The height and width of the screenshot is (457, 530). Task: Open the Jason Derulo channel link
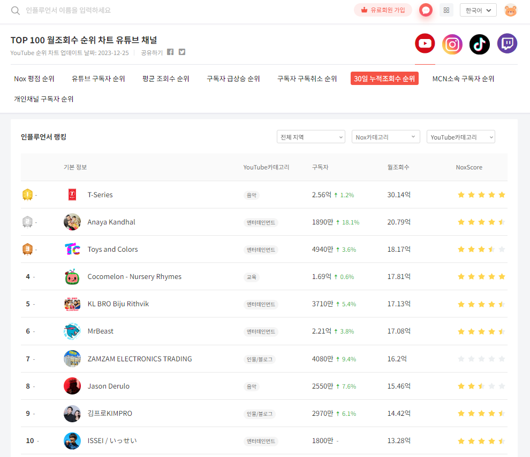pyautogui.click(x=109, y=386)
